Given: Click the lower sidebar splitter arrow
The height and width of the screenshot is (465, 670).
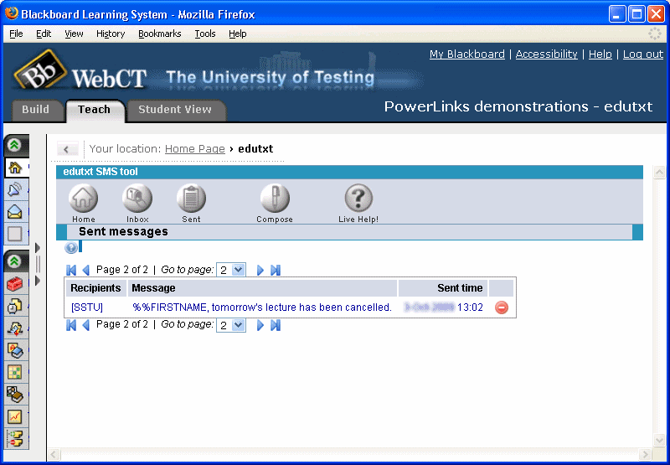Looking at the screenshot, I should [38, 281].
